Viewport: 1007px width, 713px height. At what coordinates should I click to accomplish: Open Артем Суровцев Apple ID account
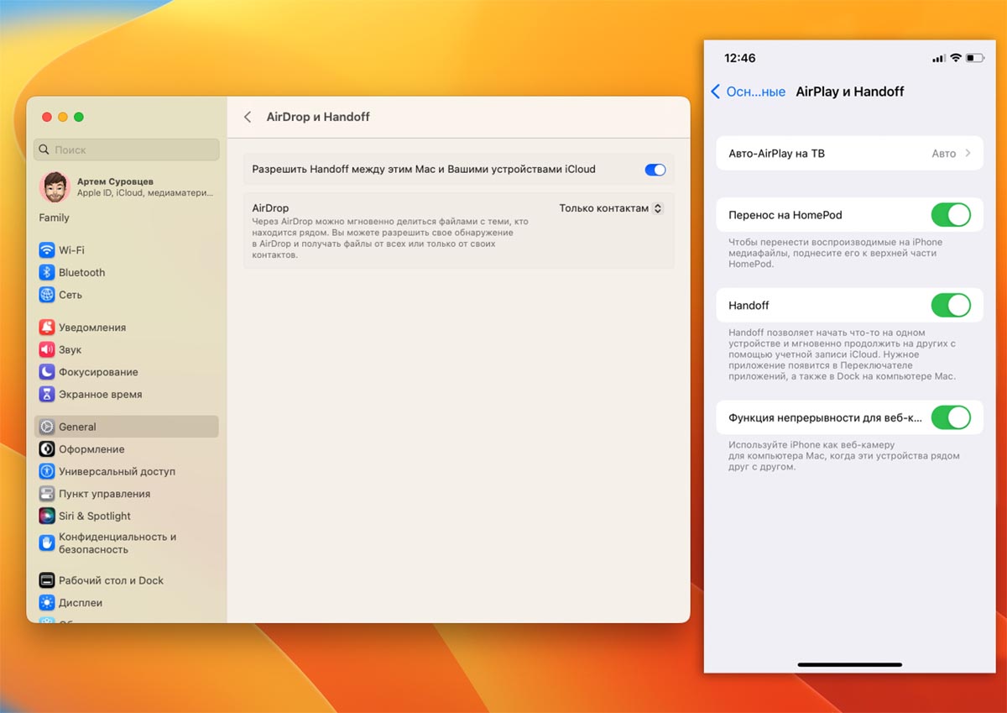[127, 187]
